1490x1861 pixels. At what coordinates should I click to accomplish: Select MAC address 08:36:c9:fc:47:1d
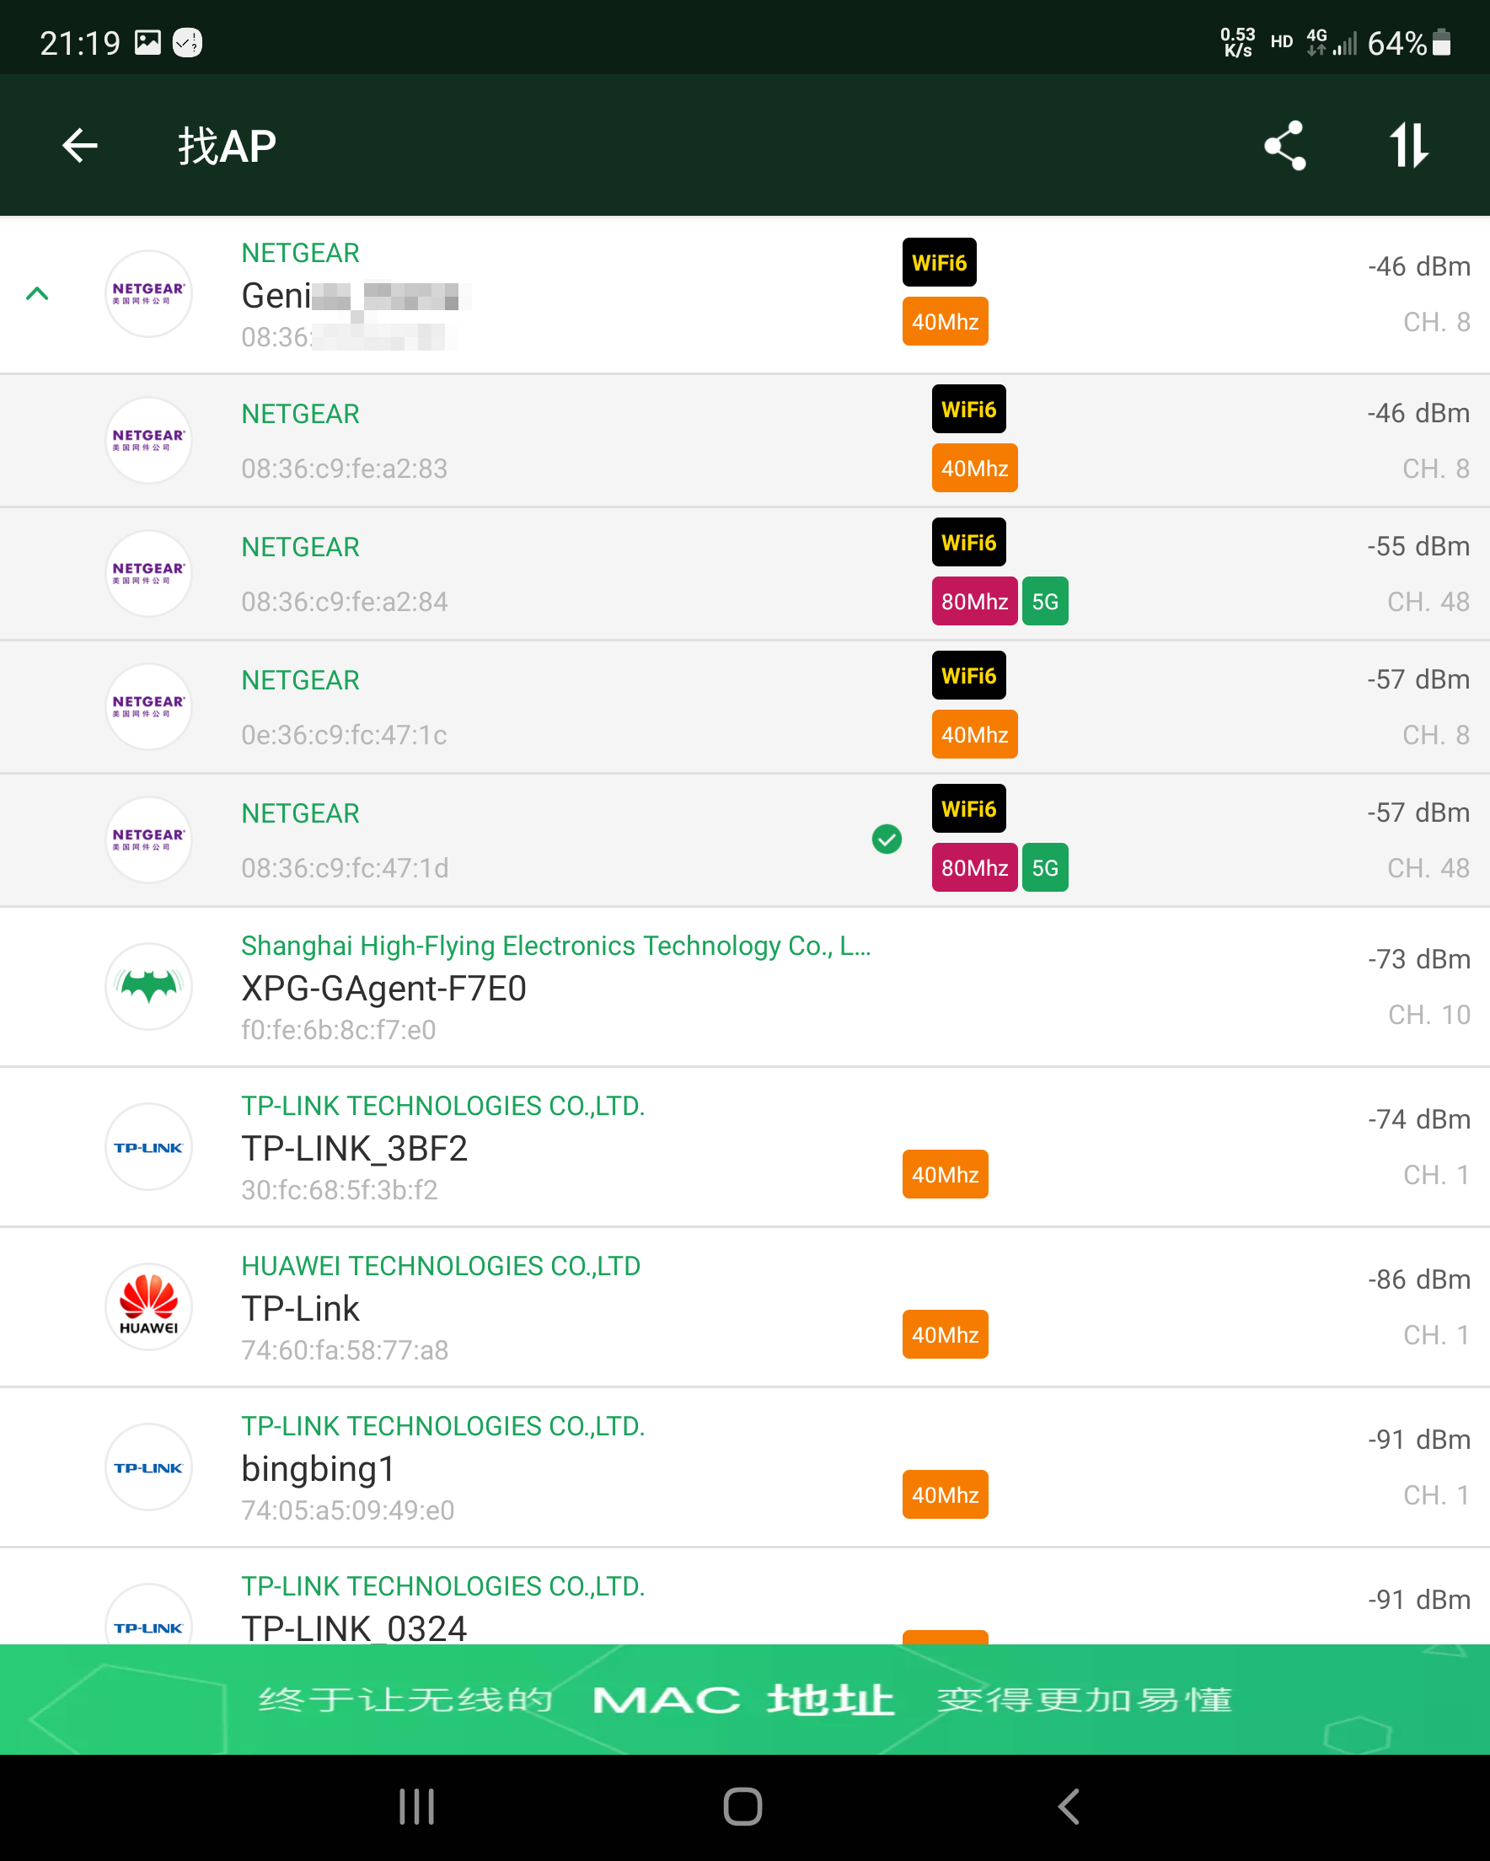click(345, 867)
